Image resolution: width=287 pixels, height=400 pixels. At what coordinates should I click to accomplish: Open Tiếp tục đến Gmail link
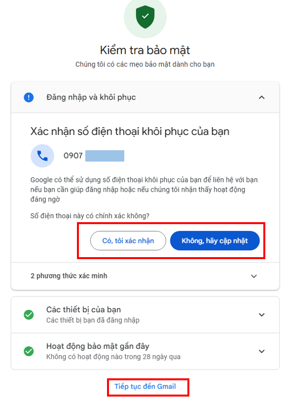click(x=145, y=387)
